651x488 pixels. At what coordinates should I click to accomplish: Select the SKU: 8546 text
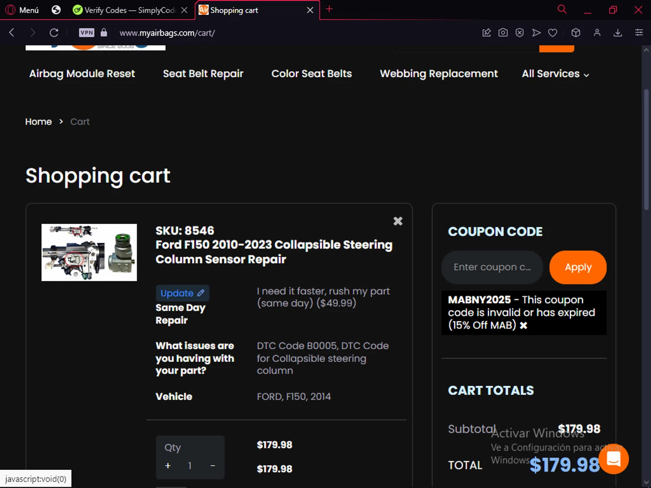[185, 230]
